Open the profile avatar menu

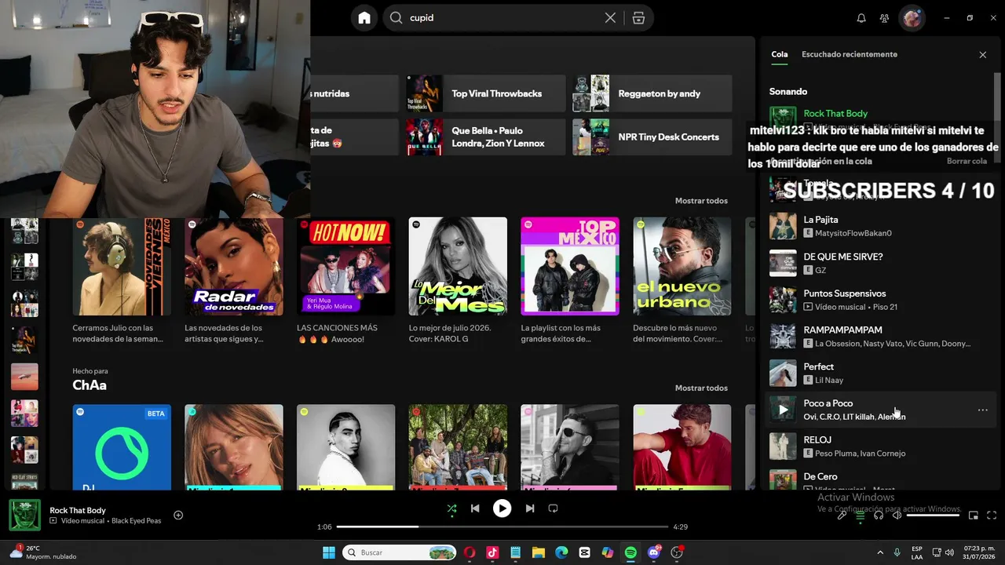[x=912, y=18]
